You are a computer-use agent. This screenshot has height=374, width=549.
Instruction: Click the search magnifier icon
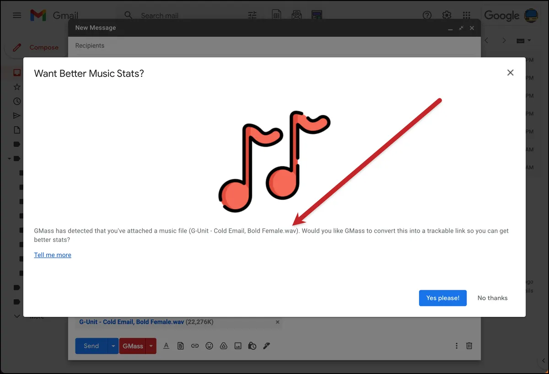pyautogui.click(x=129, y=16)
